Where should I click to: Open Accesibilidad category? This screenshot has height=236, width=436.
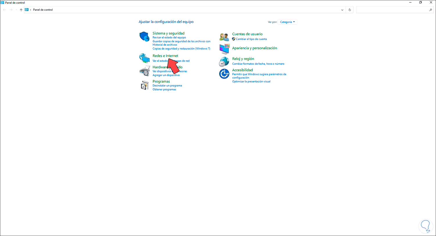point(242,70)
